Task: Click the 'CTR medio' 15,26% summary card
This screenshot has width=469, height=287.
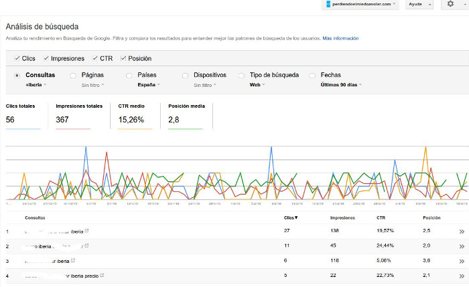Action: tap(135, 116)
